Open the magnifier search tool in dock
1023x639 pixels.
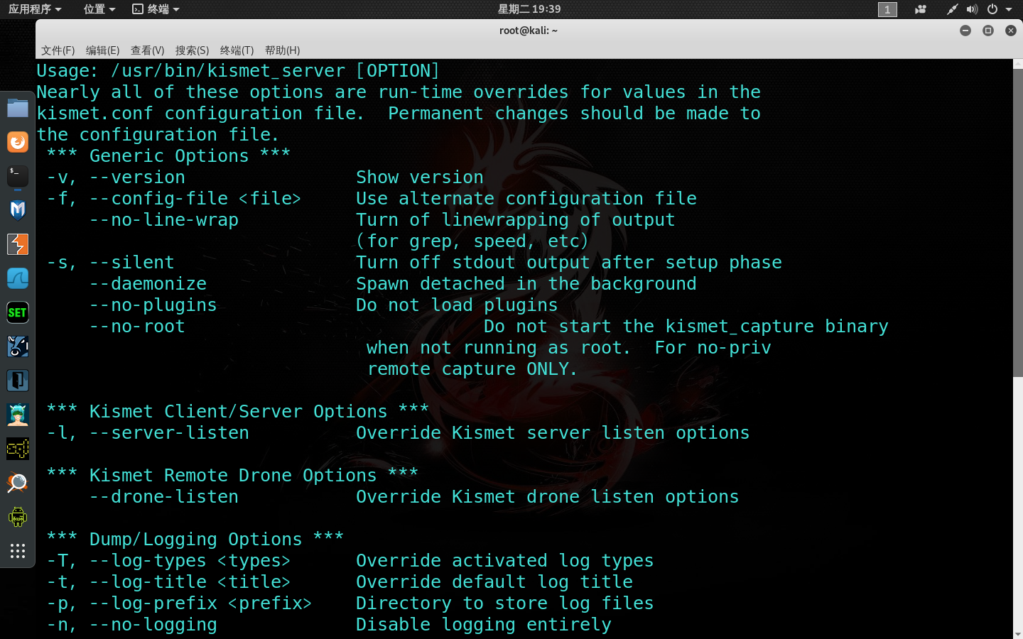[x=18, y=483]
